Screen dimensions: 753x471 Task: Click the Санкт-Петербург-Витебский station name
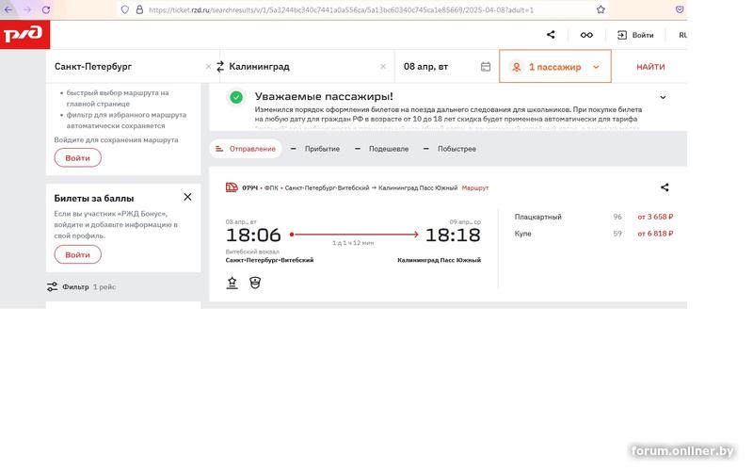pyautogui.click(x=269, y=260)
